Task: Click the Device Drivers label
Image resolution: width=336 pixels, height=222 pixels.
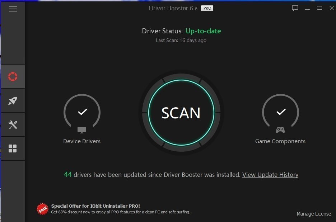Action: (x=82, y=141)
